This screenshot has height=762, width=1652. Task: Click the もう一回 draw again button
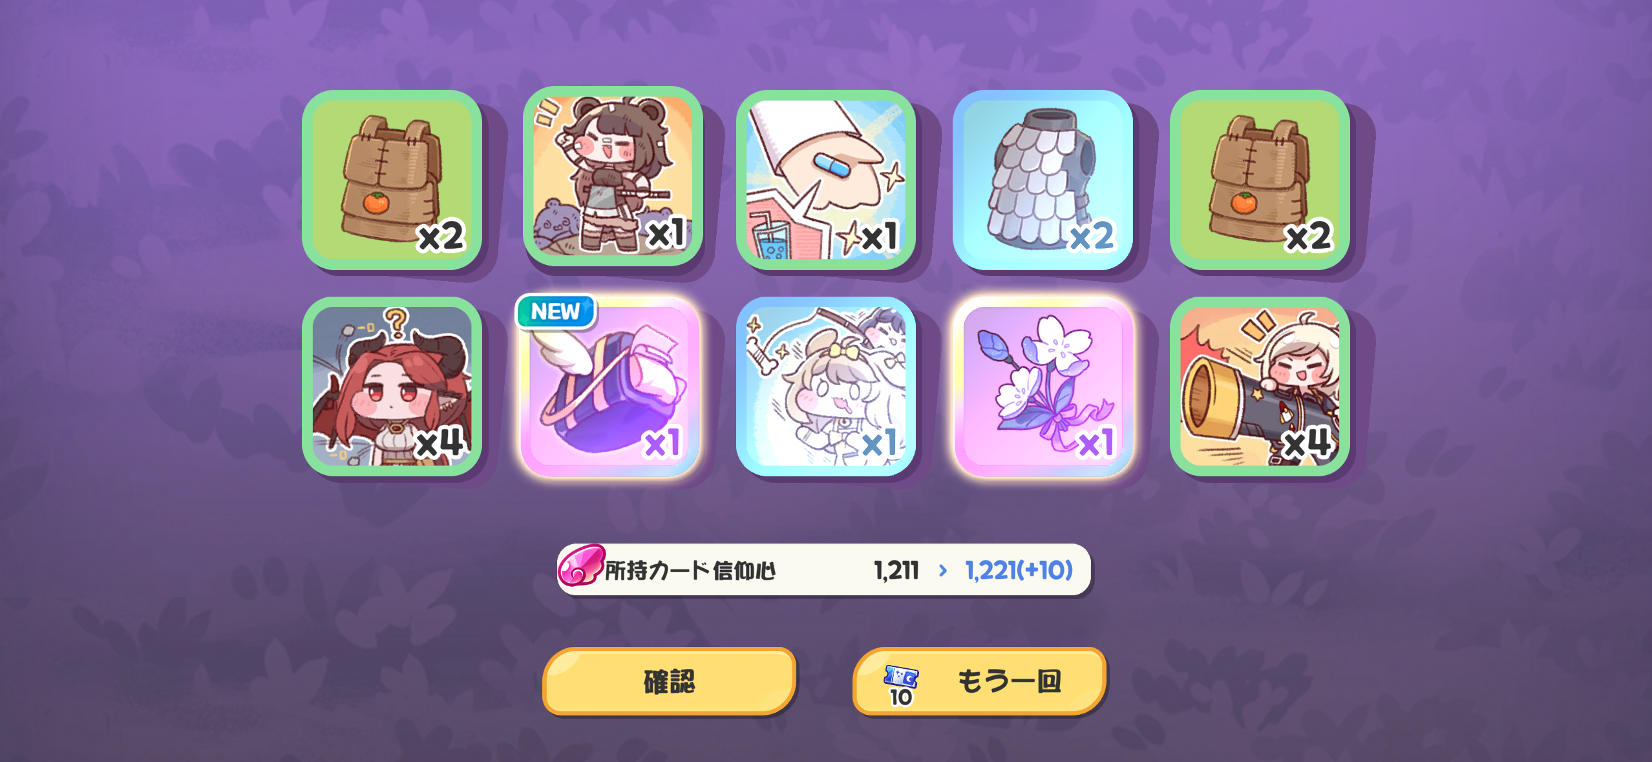979,681
